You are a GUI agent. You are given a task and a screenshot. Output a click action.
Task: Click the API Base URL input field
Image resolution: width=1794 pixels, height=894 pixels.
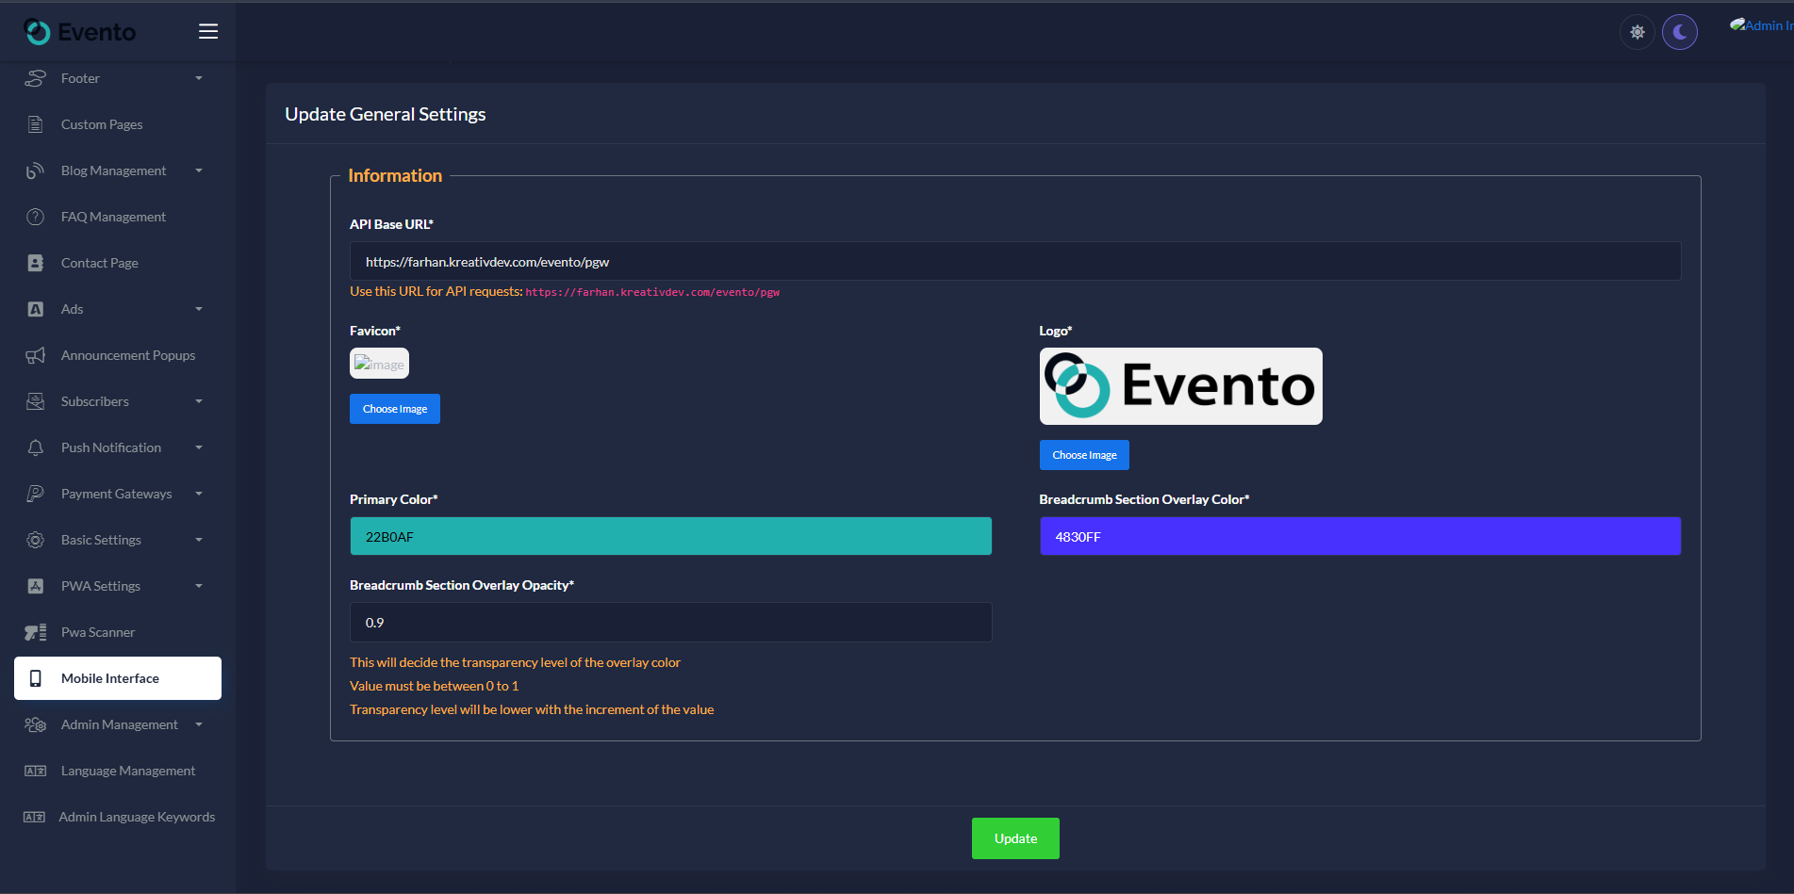tap(1014, 262)
